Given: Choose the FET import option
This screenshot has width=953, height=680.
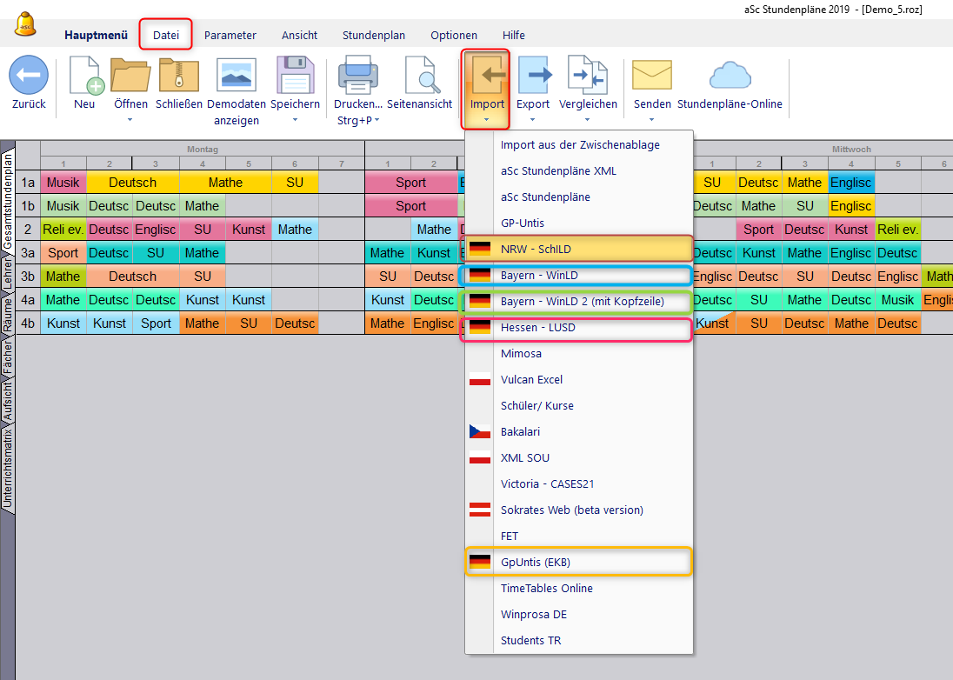Looking at the screenshot, I should pyautogui.click(x=579, y=537).
